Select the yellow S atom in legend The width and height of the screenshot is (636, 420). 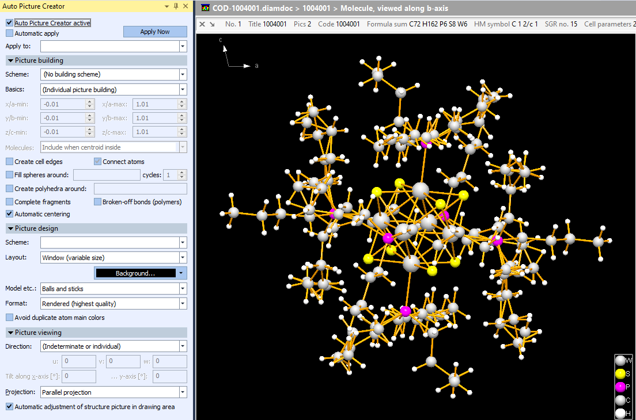[x=620, y=373]
